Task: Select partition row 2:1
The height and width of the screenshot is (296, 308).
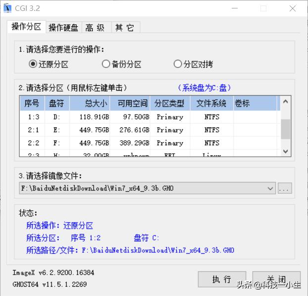Action: pos(150,130)
